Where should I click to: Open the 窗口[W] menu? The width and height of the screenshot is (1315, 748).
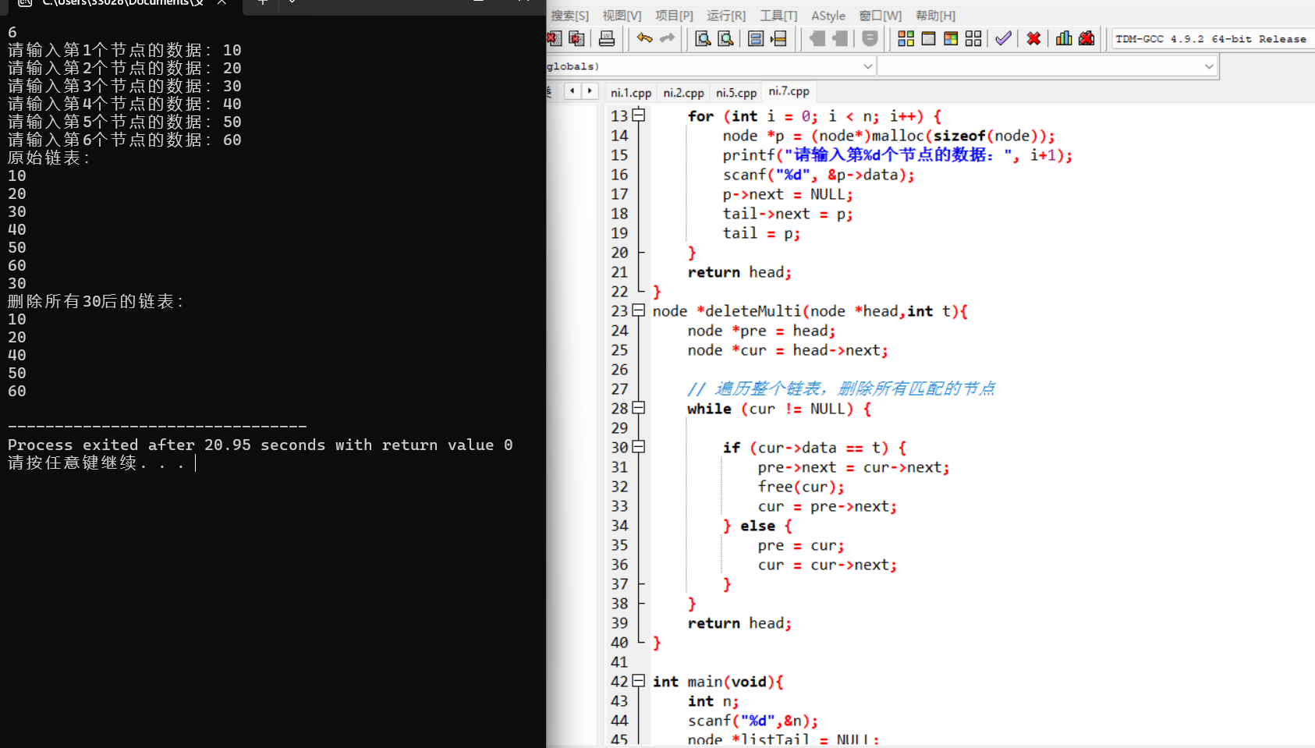click(880, 16)
